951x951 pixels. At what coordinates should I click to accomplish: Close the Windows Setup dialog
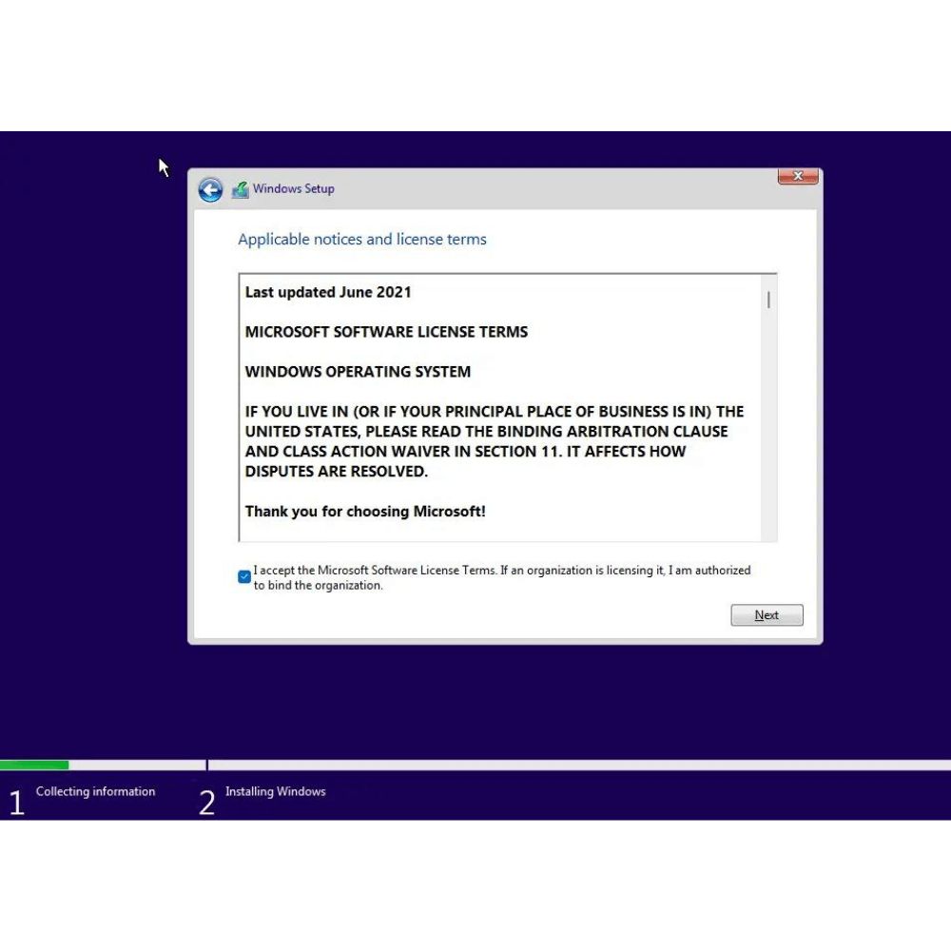[797, 177]
